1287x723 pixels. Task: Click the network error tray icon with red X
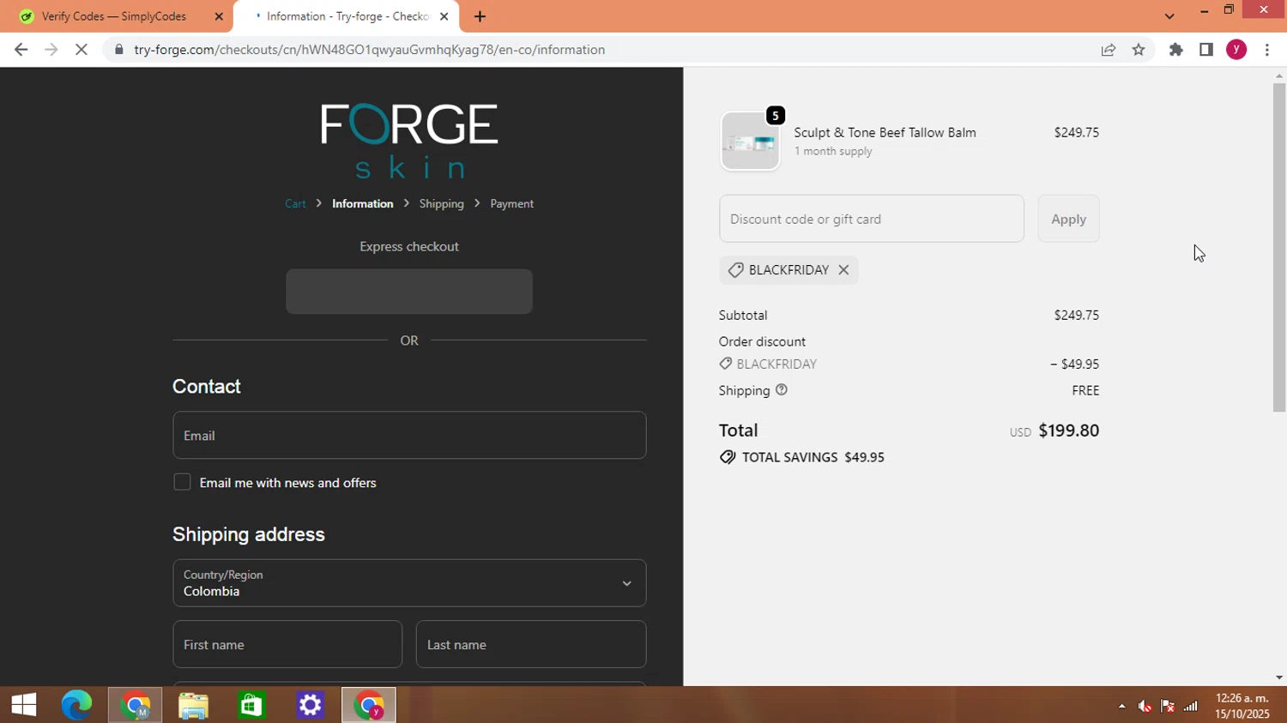pyautogui.click(x=1168, y=706)
